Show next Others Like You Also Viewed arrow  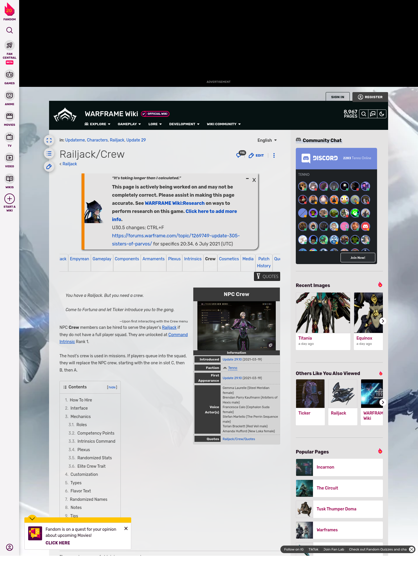pyautogui.click(x=383, y=402)
